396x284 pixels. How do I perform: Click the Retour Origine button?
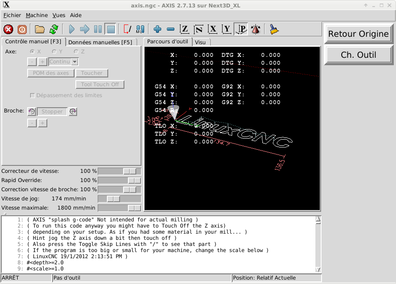click(x=358, y=34)
